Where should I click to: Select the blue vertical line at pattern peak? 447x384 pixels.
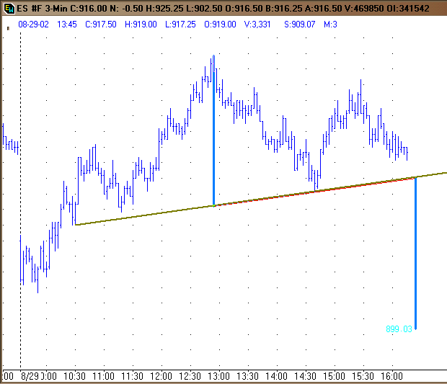pos(213,144)
